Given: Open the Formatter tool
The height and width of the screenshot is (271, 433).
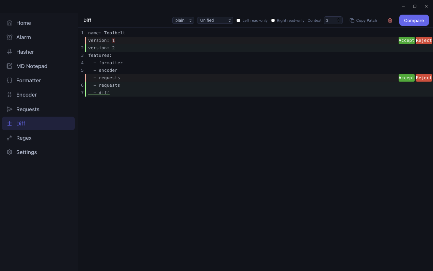Looking at the screenshot, I should pyautogui.click(x=28, y=80).
